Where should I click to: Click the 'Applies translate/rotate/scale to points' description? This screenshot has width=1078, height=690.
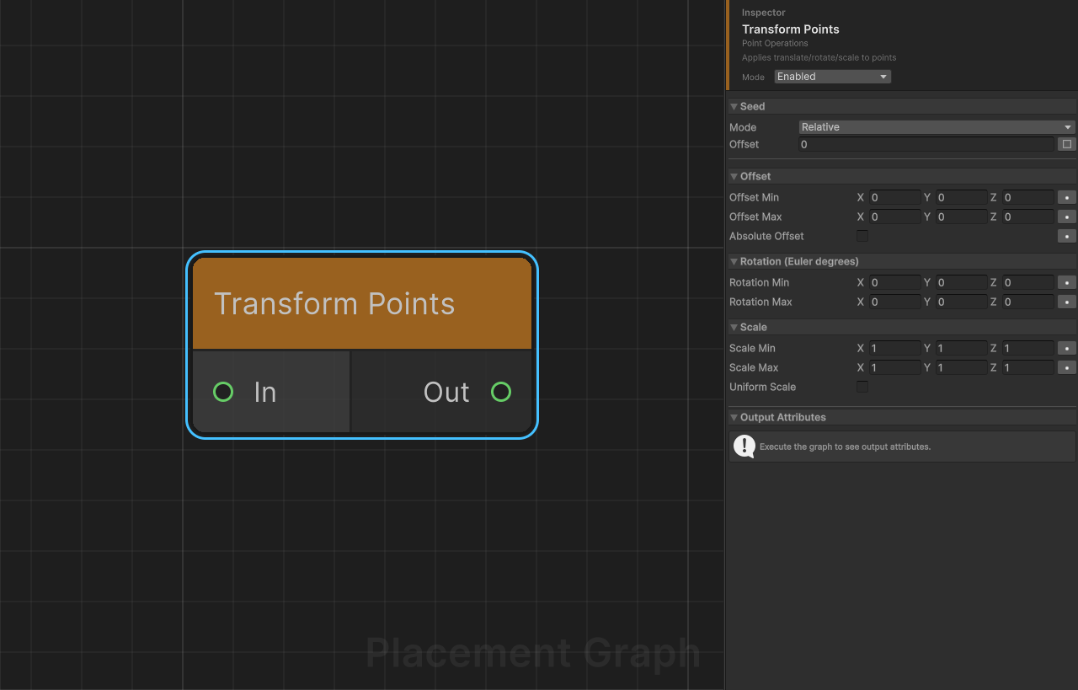pyautogui.click(x=819, y=58)
